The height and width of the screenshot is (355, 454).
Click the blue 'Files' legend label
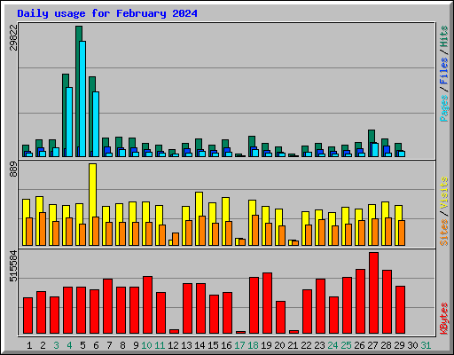point(443,71)
